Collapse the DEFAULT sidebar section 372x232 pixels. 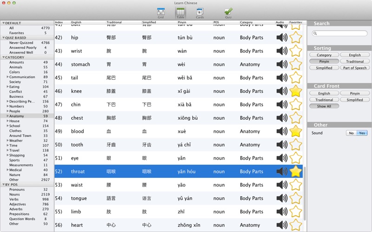(4, 23)
